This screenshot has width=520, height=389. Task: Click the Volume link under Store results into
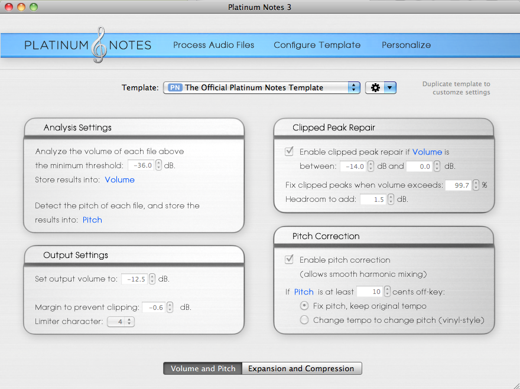120,179
